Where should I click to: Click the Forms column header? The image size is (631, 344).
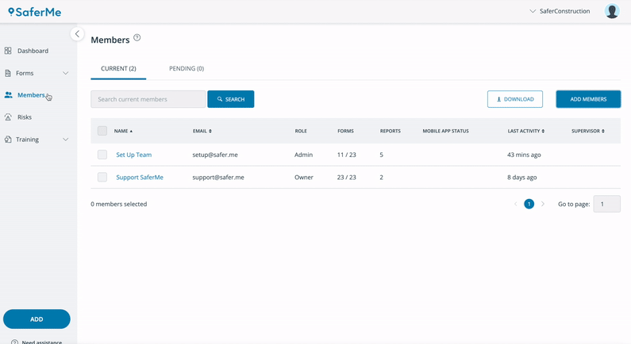coord(346,131)
